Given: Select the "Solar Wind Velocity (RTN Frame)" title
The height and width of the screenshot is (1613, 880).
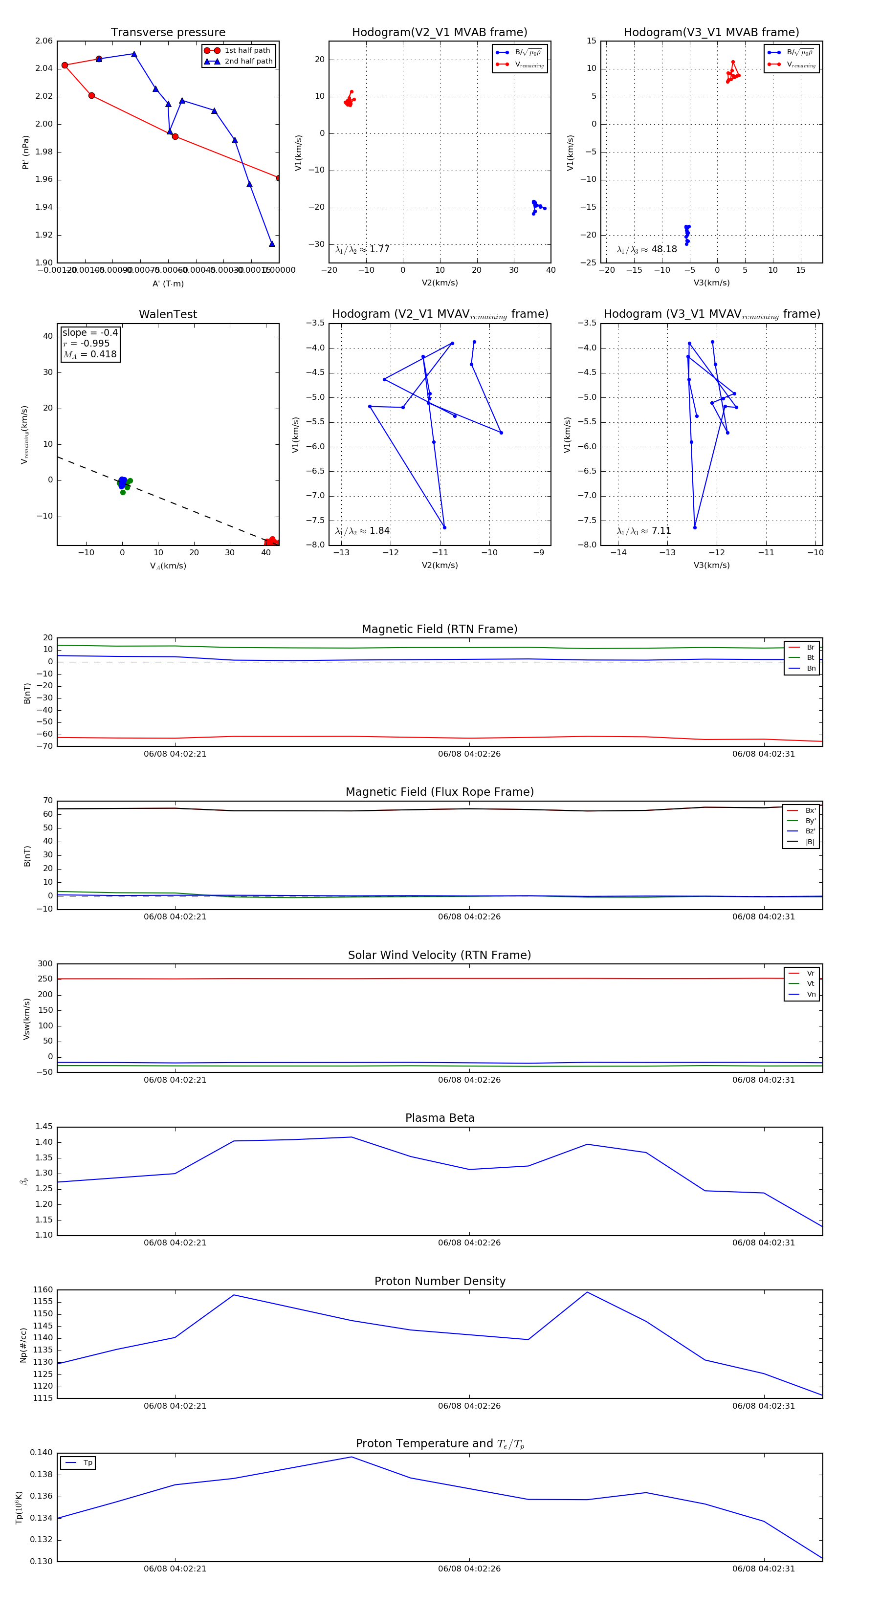Looking at the screenshot, I should click(440, 955).
